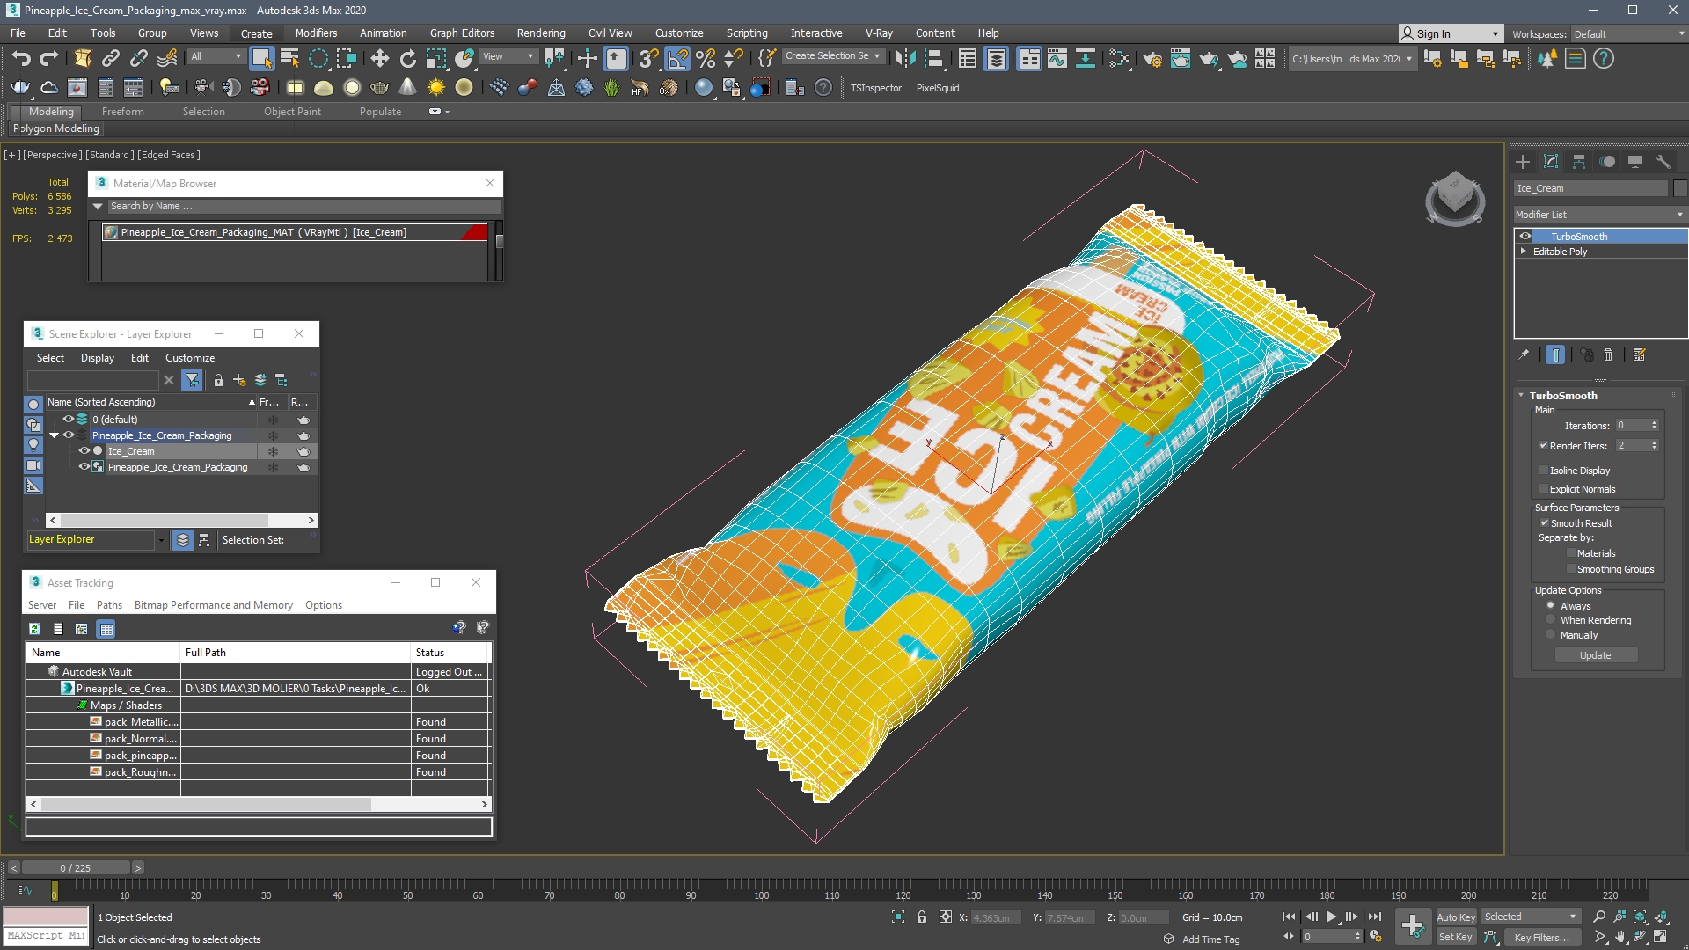
Task: Select the Manually update option
Action: [x=1550, y=635]
